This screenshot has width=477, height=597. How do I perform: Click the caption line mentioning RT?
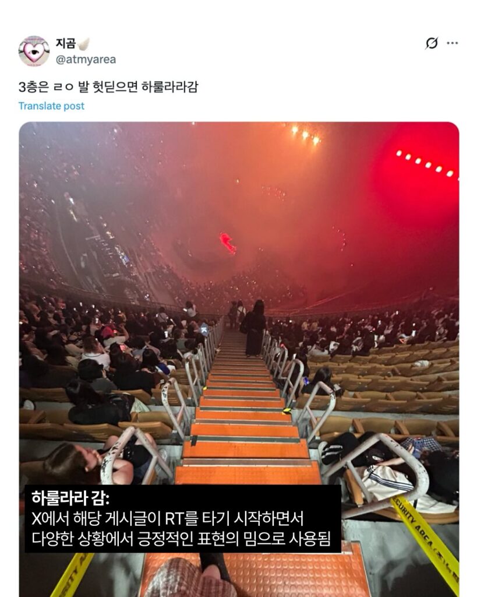coord(167,518)
